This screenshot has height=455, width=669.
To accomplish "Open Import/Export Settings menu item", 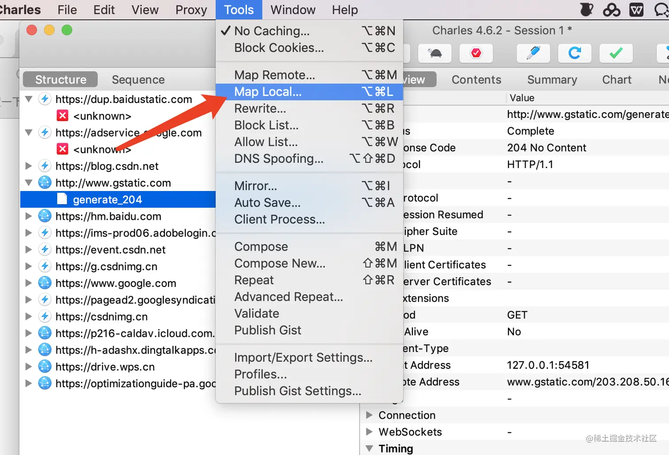I will (x=309, y=357).
